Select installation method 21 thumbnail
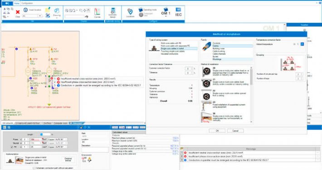The width and height of the screenshot is (322, 170). click(206, 83)
